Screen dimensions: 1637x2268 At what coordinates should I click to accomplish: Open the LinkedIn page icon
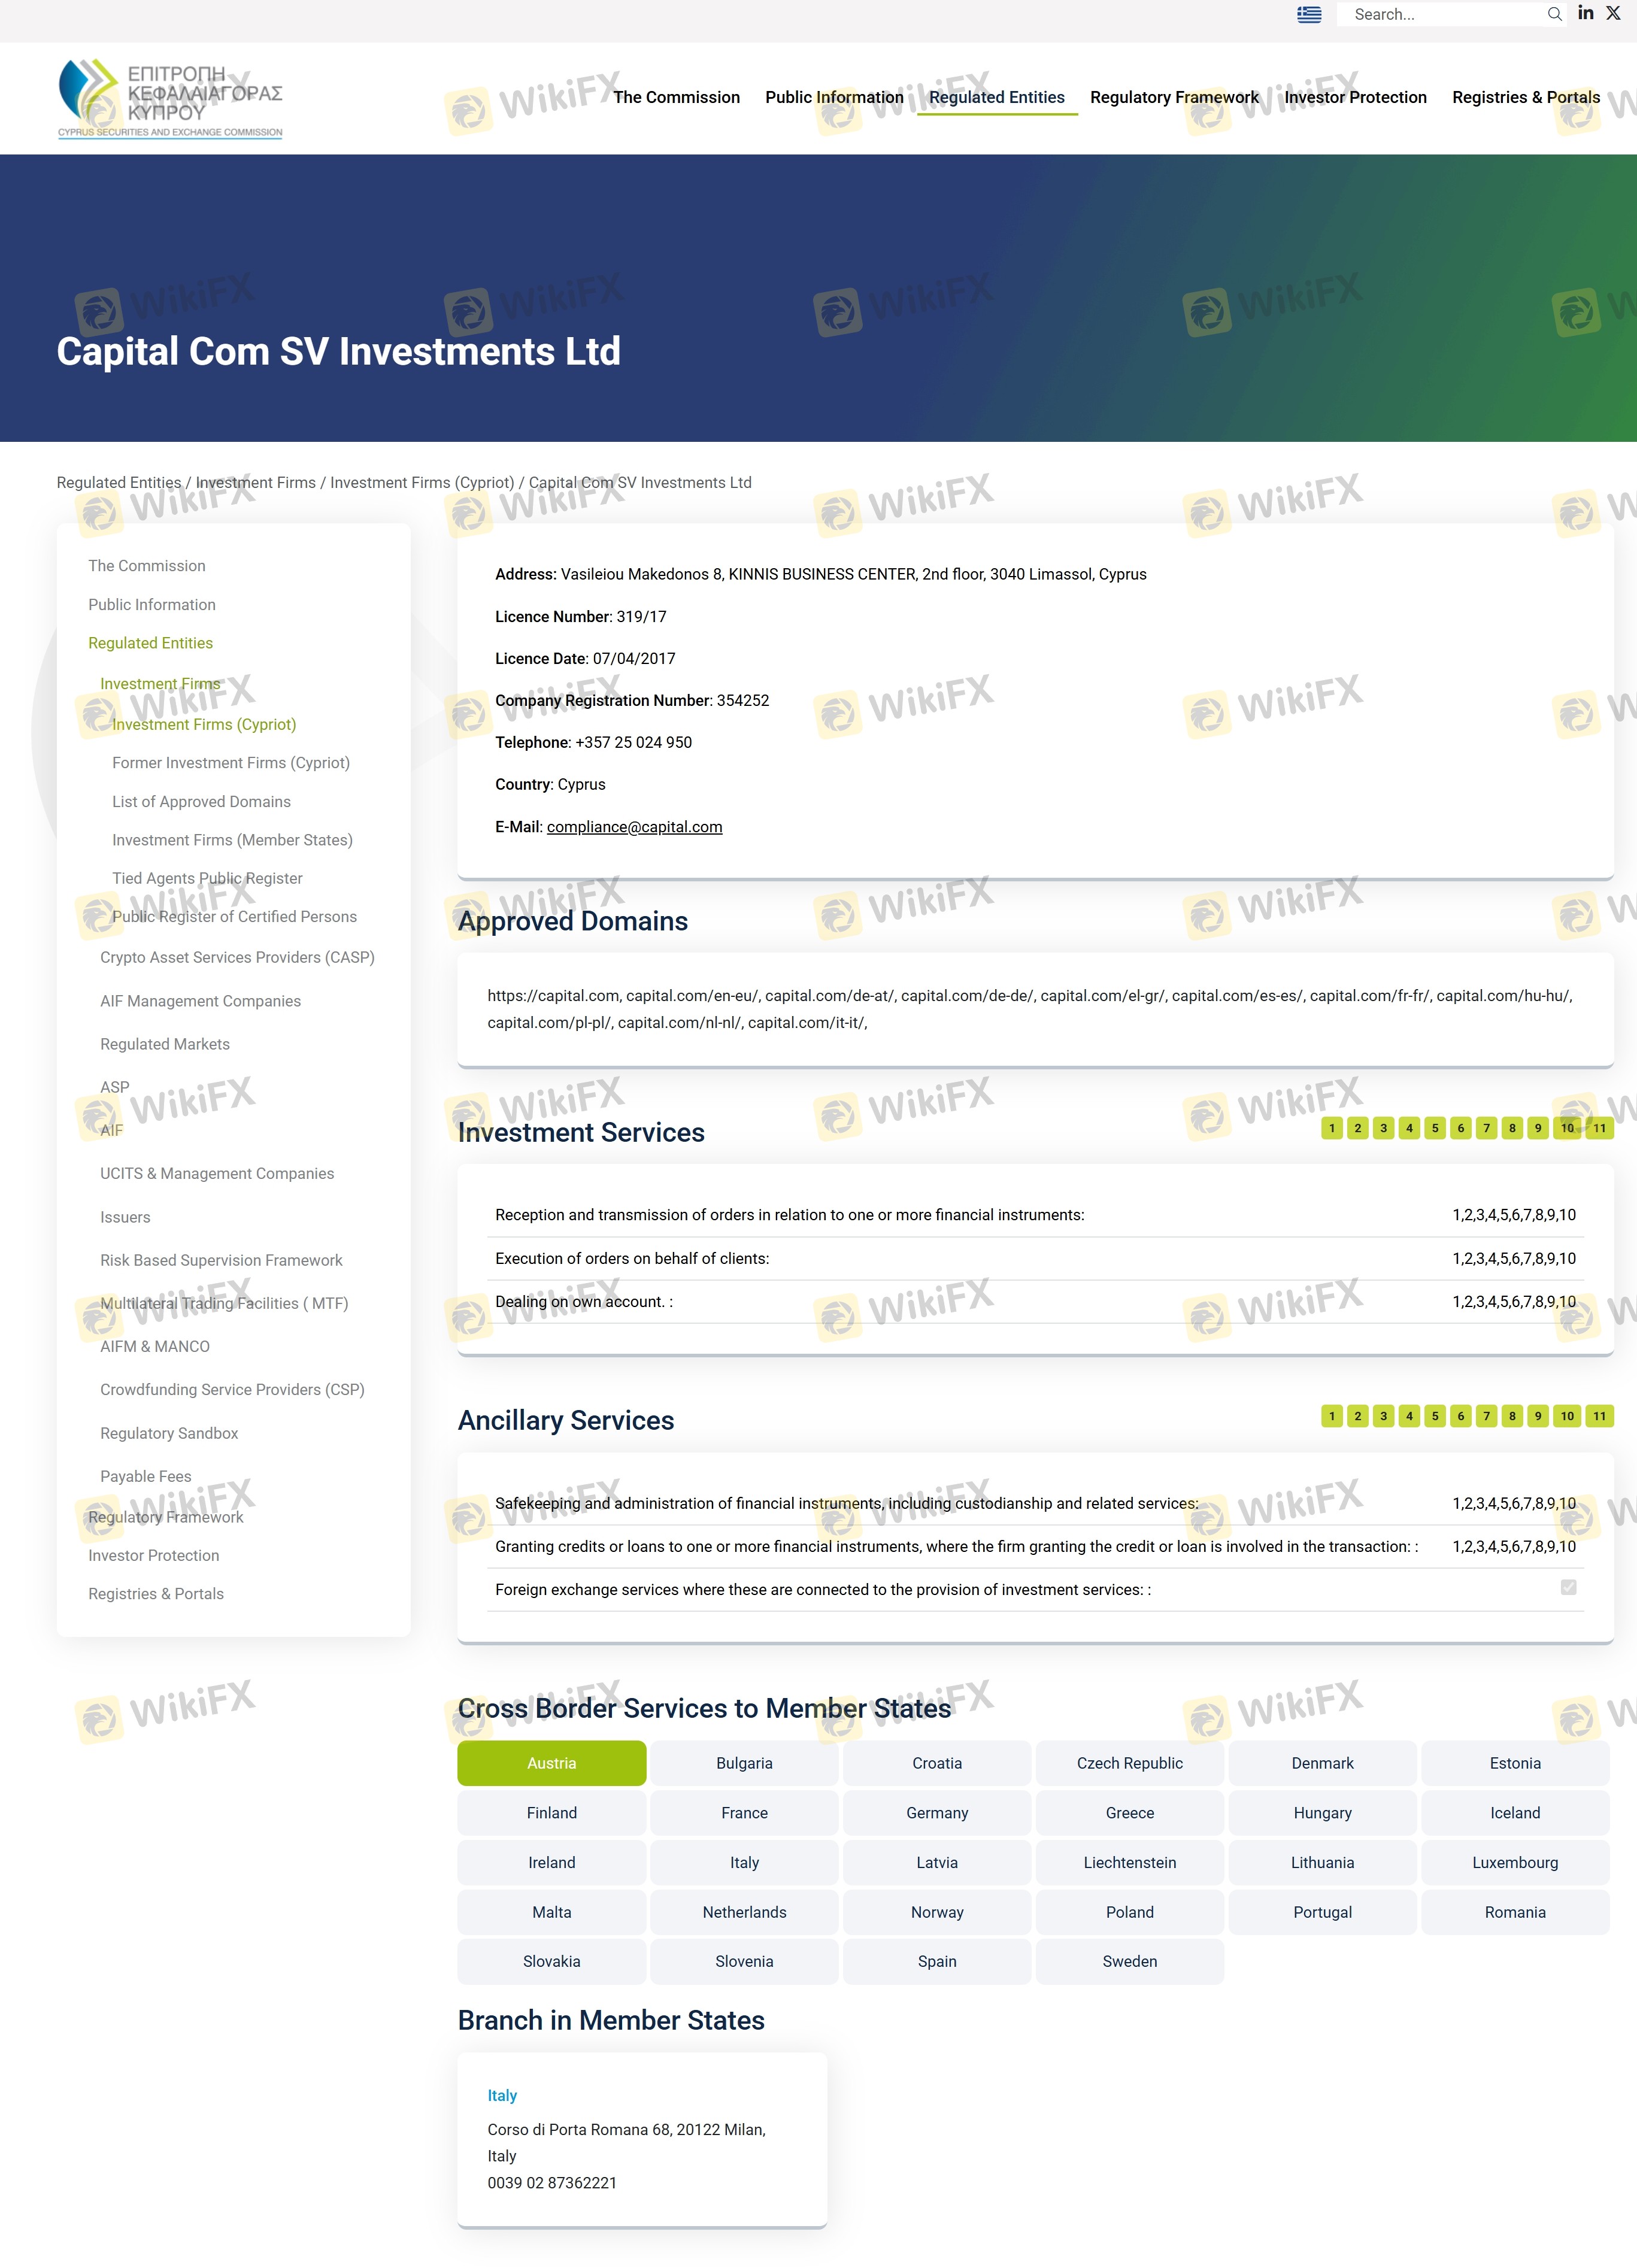coord(1586,13)
